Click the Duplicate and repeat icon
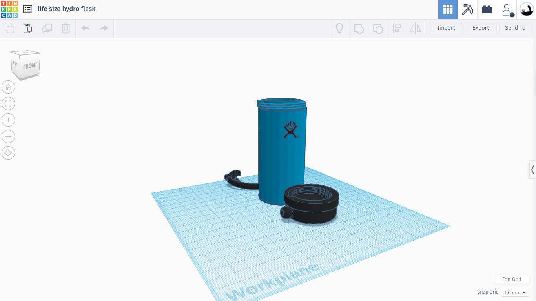The height and width of the screenshot is (301, 536). (47, 28)
